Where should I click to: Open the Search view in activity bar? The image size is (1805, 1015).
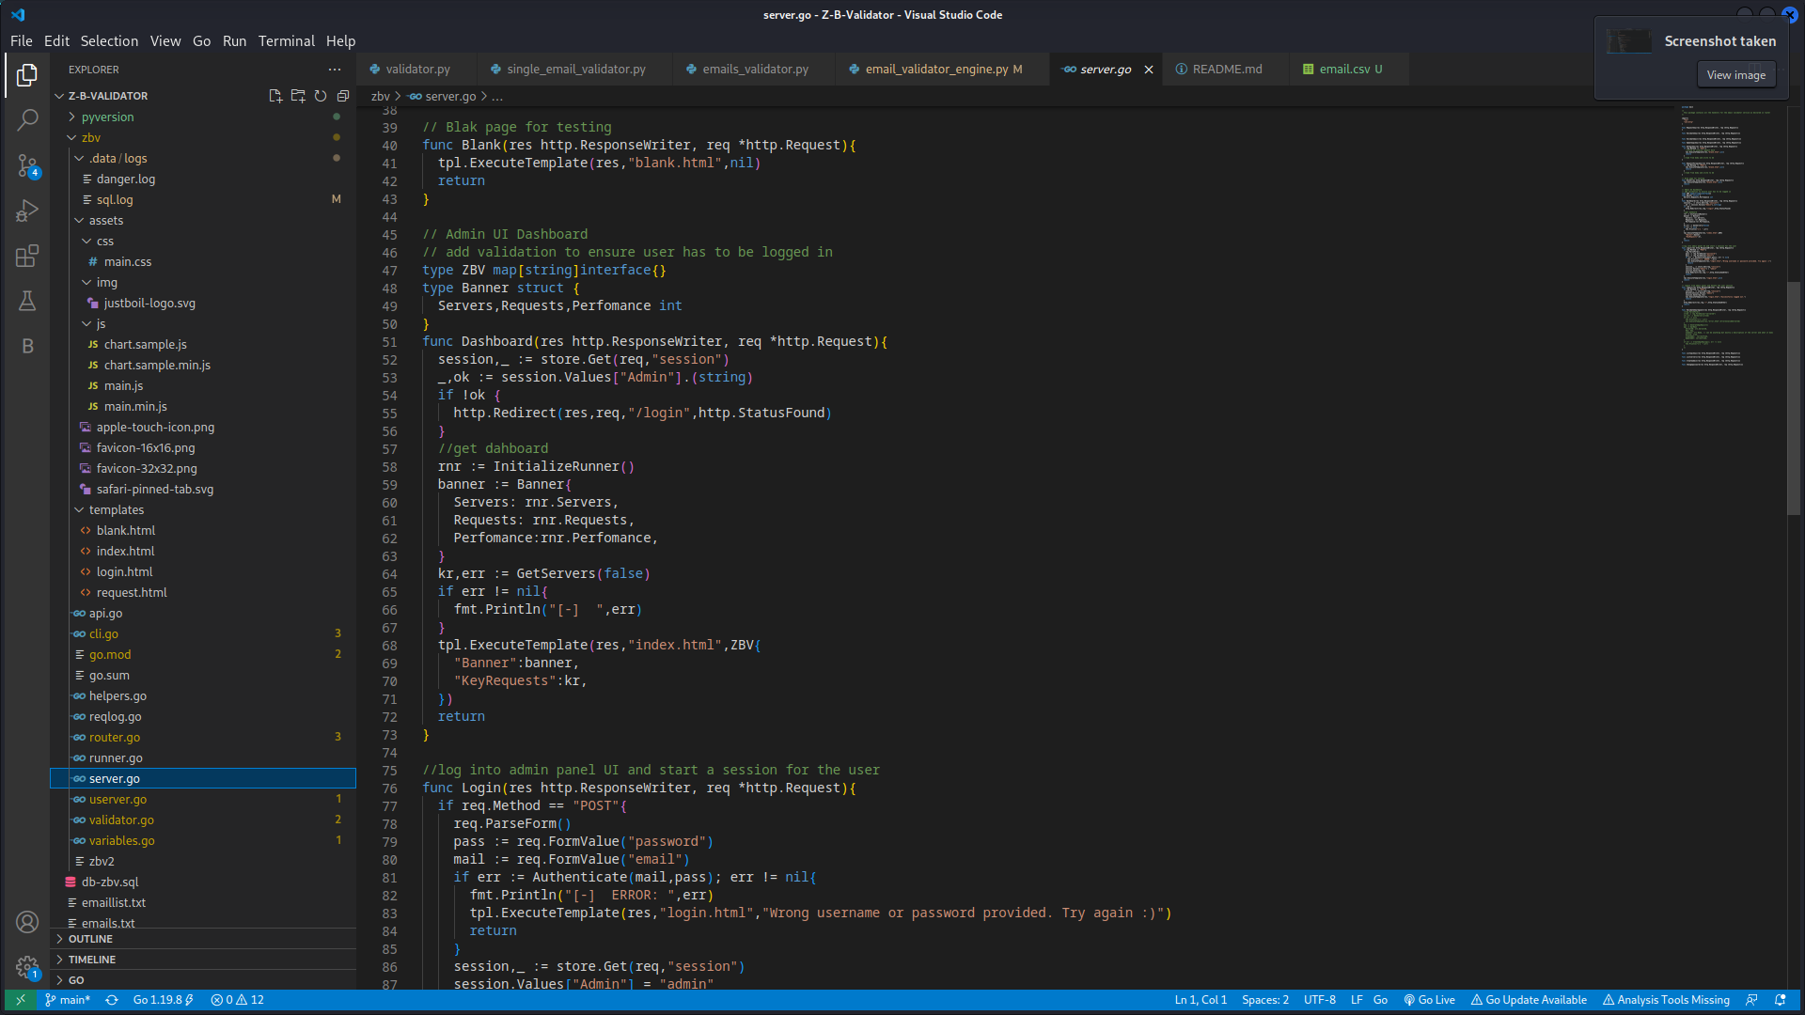pos(27,119)
